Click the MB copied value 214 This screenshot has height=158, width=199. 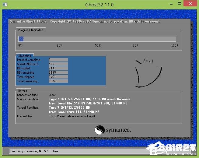point(58,68)
